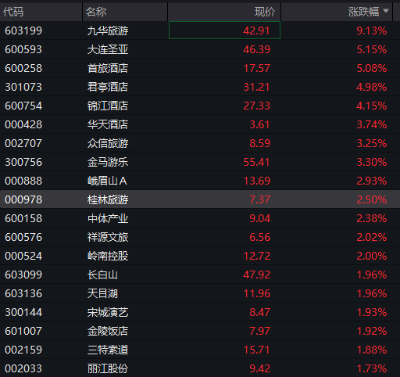Image resolution: width=400 pixels, height=377 pixels.
Task: Select the 丽江股份 stock name
Action: (x=108, y=368)
